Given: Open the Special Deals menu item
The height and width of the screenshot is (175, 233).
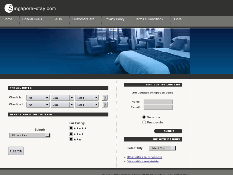Looking at the screenshot, I should click(32, 19).
